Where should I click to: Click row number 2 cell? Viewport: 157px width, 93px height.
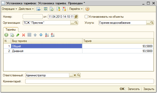[7, 51]
